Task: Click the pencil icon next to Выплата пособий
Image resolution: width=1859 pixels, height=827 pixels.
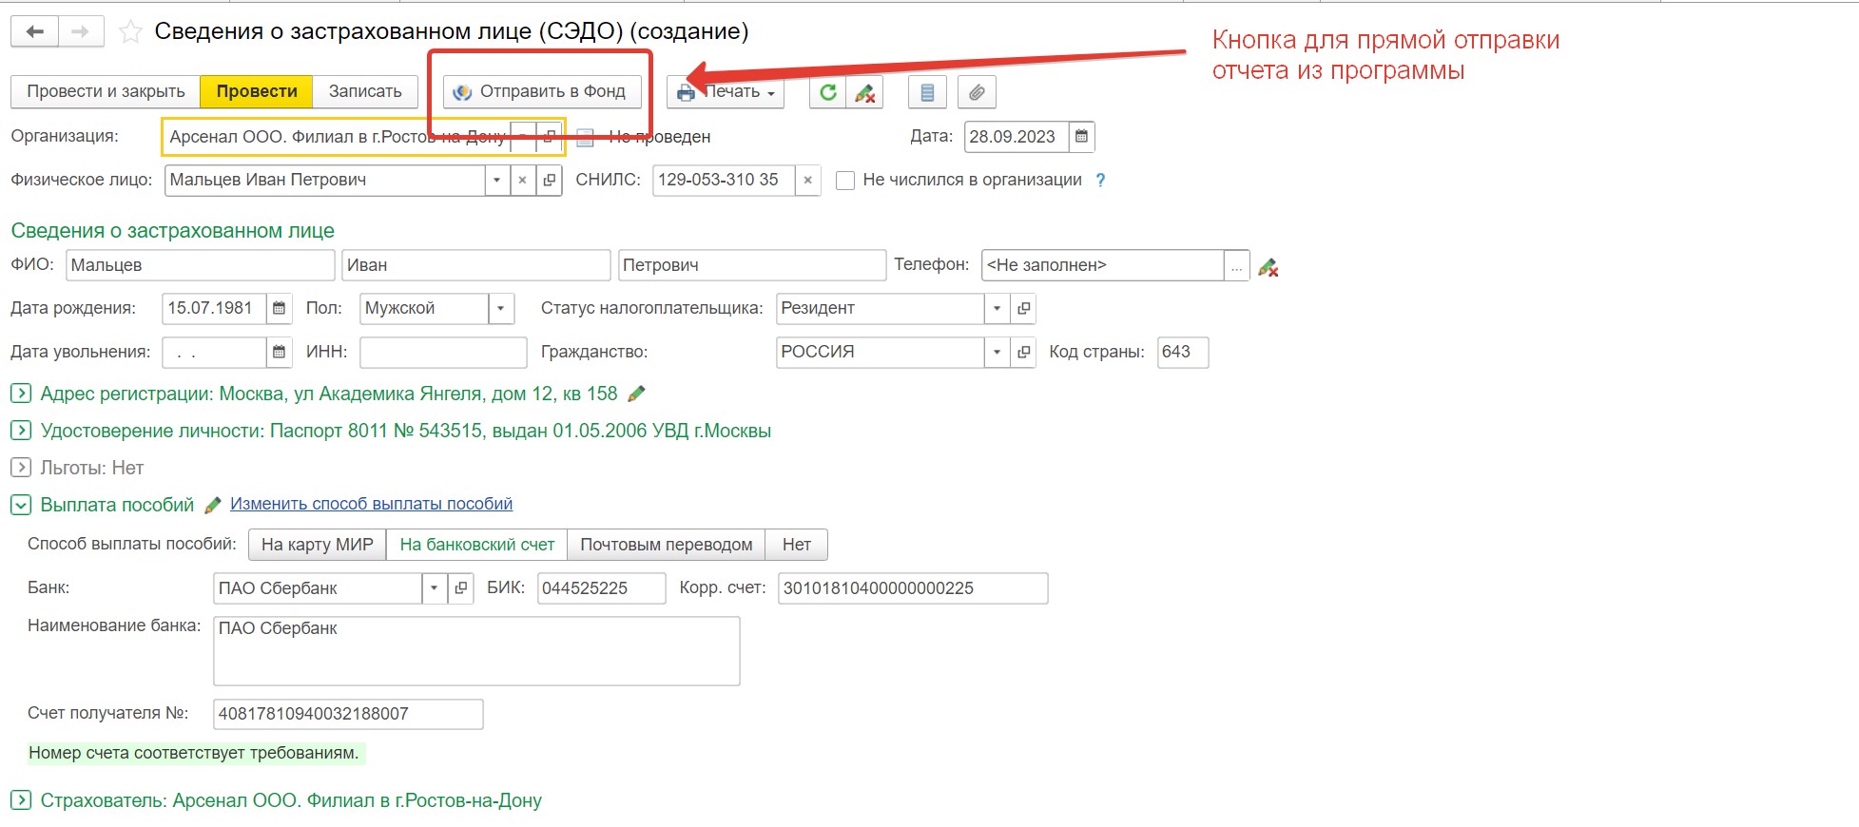Action: coord(213,505)
